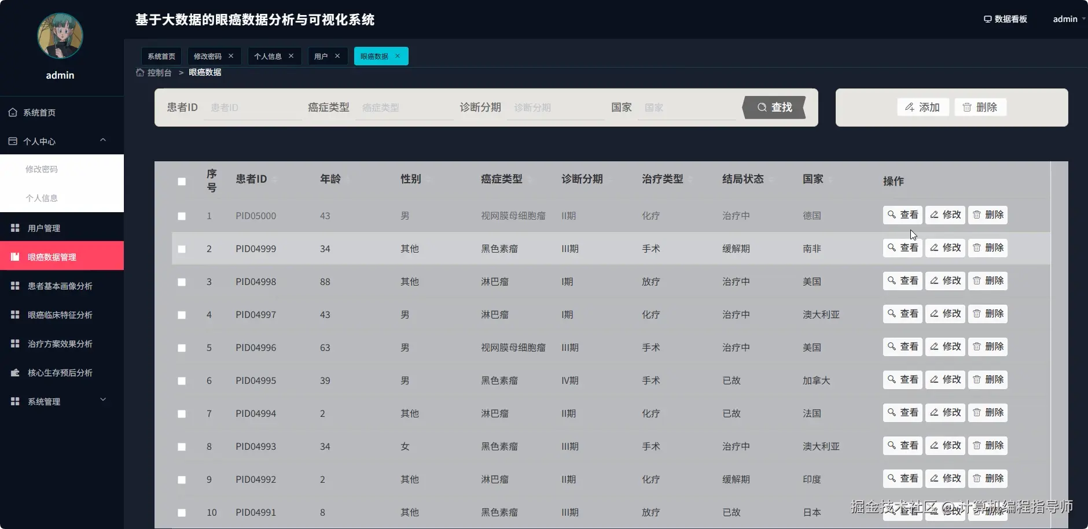Viewport: 1088px width, 529px height.
Task: Expand the 系统管理 sidebar menu
Action: (x=62, y=401)
